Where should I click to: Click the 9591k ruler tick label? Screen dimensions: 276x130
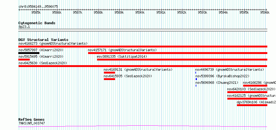coord(161,12)
